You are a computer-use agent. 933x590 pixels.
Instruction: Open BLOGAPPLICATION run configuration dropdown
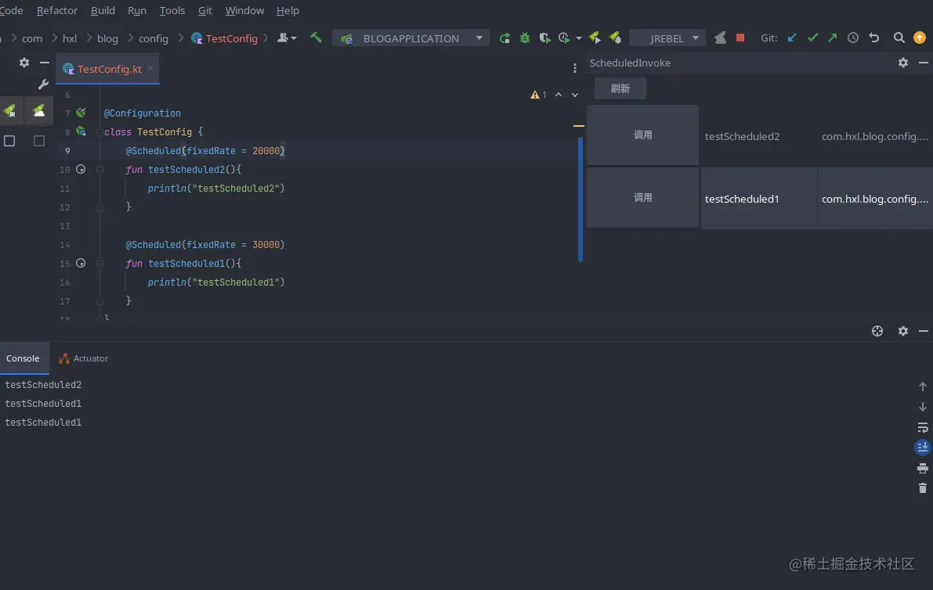point(410,38)
